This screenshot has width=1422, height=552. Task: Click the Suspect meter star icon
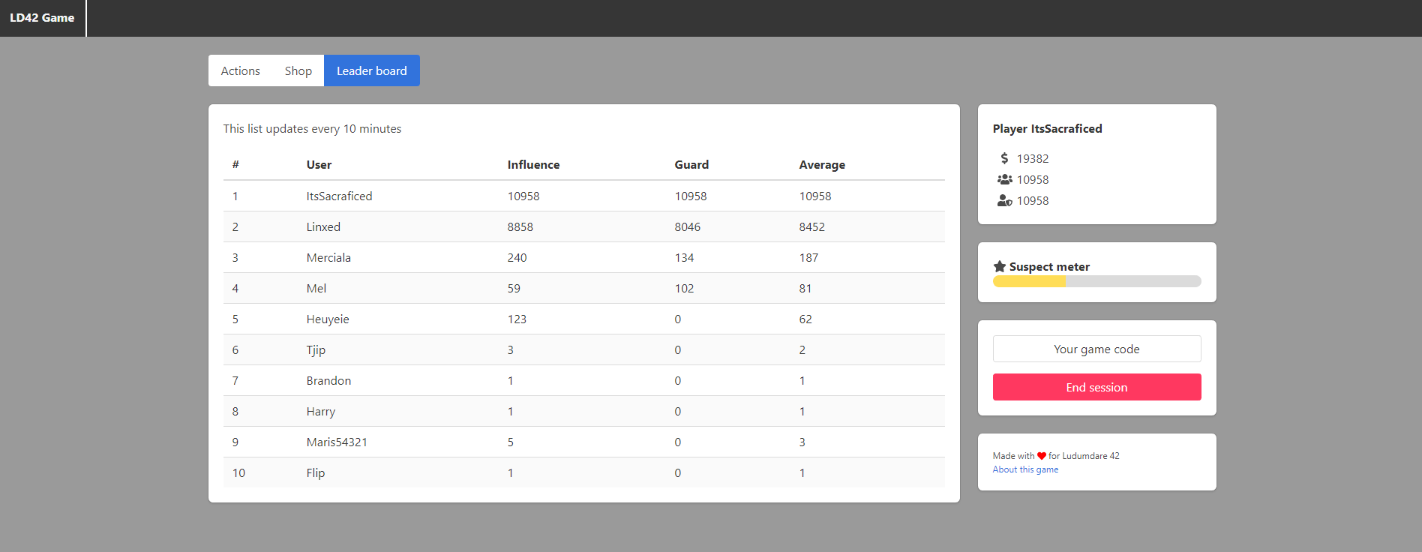point(999,266)
